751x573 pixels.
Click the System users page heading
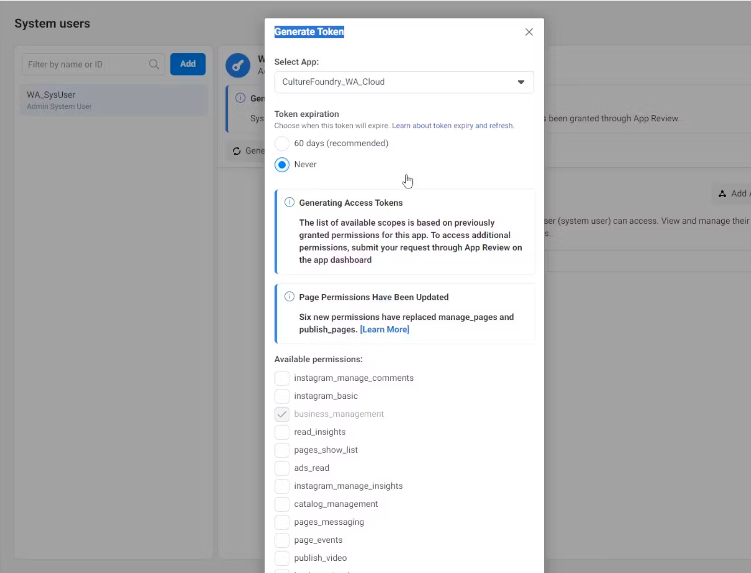click(x=52, y=23)
